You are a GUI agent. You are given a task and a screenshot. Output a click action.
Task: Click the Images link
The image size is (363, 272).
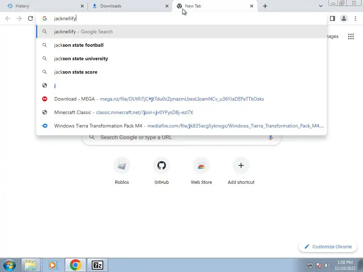click(x=333, y=36)
